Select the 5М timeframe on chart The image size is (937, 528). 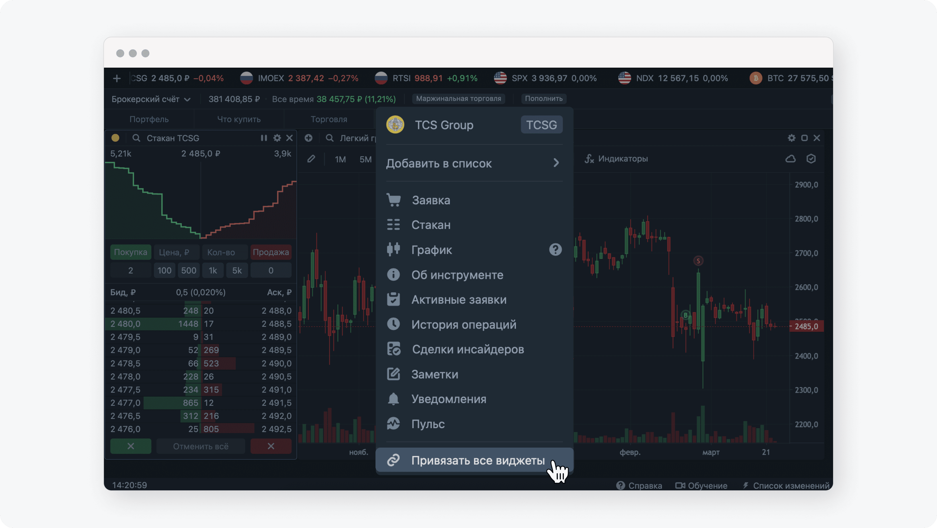pyautogui.click(x=365, y=159)
